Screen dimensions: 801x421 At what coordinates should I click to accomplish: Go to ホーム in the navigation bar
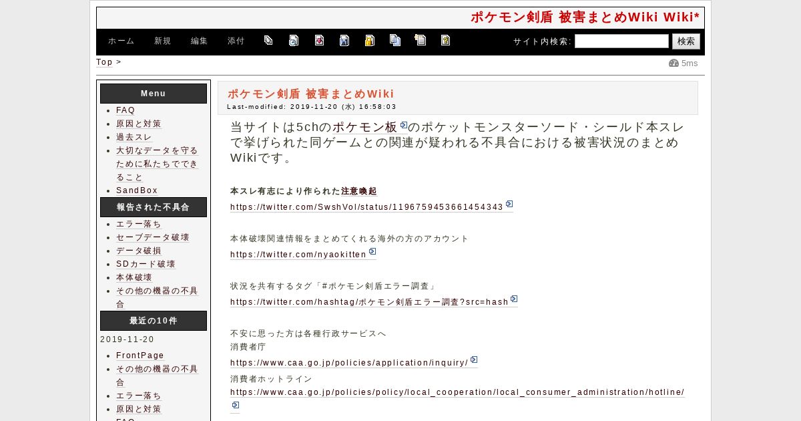[x=121, y=41]
